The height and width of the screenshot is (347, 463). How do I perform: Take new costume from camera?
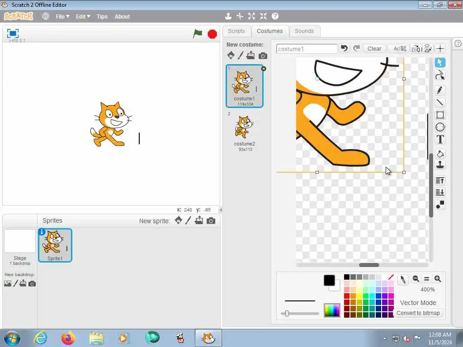263,56
